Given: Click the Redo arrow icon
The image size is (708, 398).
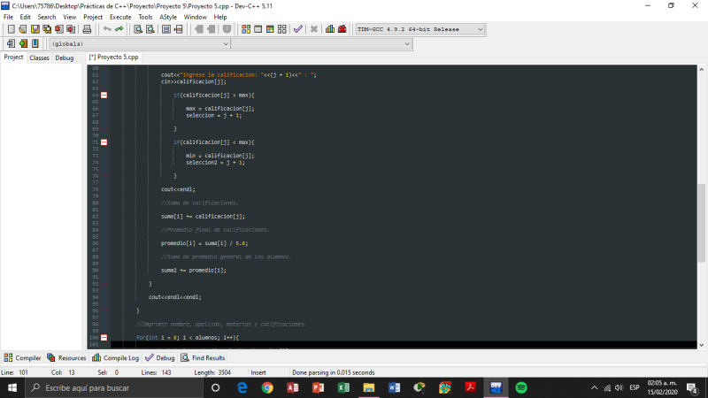Looking at the screenshot, I should click(x=119, y=29).
